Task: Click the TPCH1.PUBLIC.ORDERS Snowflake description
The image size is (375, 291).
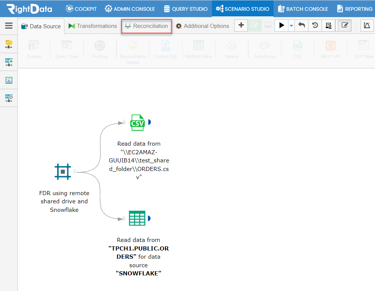Action: [139, 256]
